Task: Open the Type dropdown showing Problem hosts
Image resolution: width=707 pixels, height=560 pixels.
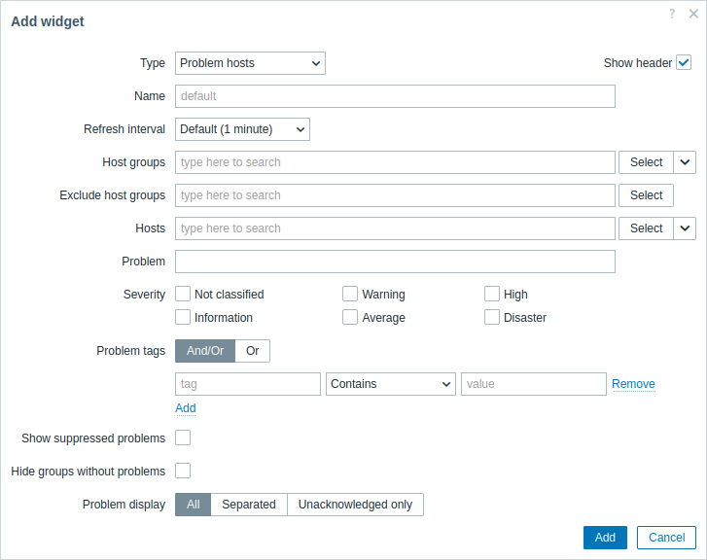Action: pos(250,63)
